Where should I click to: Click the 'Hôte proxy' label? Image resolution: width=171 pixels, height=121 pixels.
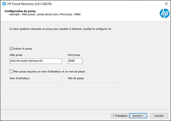(x=16, y=55)
